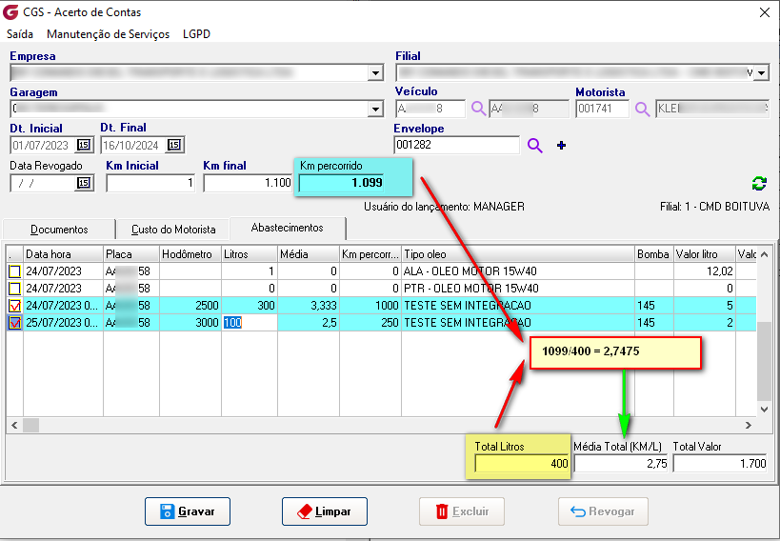Click the CGS application logo icon
Viewport: 780px width, 541px height.
click(x=10, y=12)
